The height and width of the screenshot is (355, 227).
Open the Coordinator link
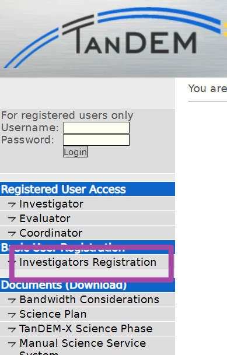tap(51, 233)
